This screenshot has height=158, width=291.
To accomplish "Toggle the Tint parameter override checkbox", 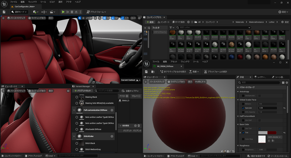I will [x=243, y=133].
